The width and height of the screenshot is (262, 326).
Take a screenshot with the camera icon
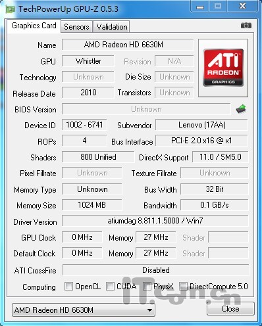coord(246,26)
